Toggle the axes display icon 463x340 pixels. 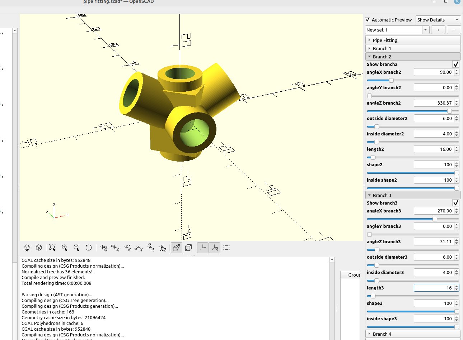click(202, 248)
